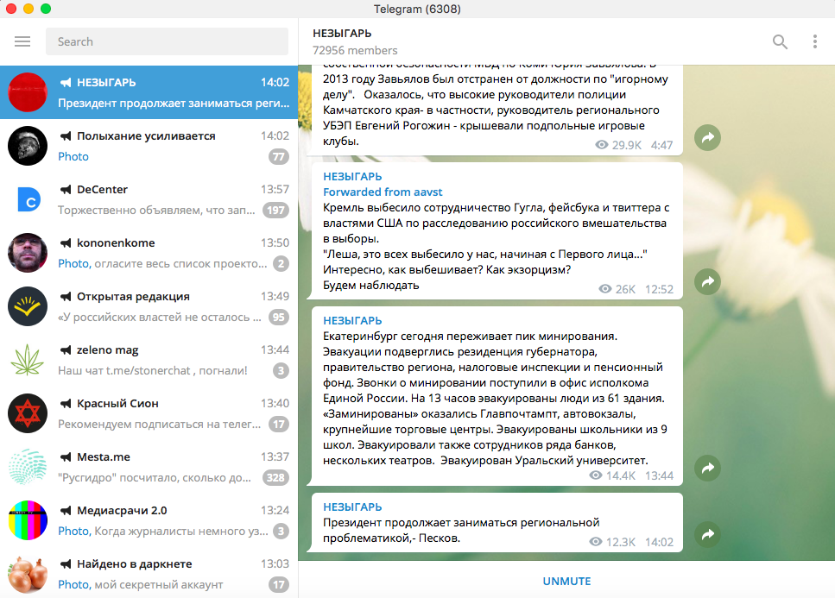This screenshot has width=835, height=598.
Task: Click megaphone icon beside Медиасрачи 2.0
Action: (x=66, y=511)
